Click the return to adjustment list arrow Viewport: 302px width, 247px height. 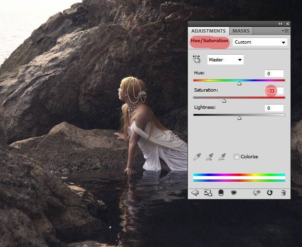pos(195,192)
